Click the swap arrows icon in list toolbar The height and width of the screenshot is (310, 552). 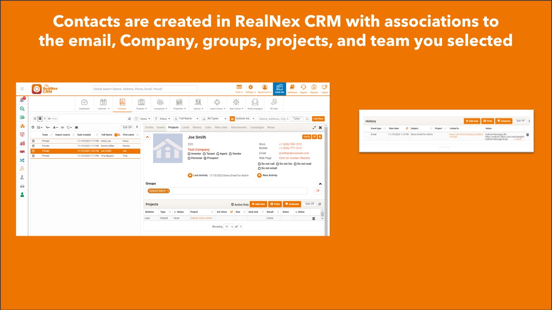pos(62,127)
